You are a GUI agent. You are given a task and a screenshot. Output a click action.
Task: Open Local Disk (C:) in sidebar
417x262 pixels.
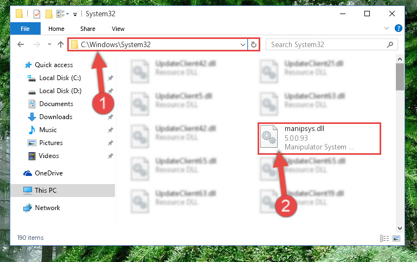point(60,78)
